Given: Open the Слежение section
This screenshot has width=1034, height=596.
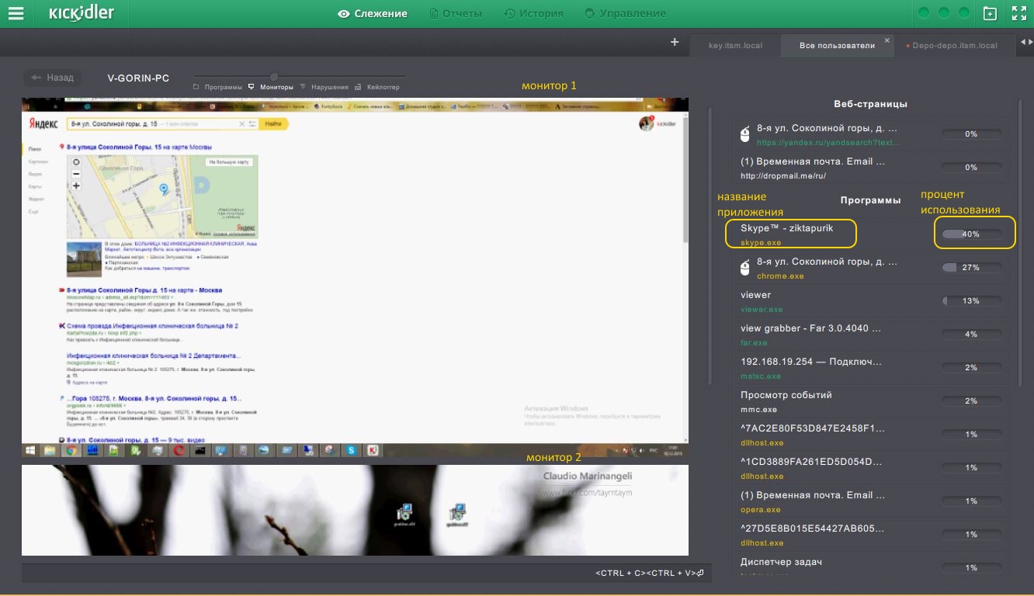Looking at the screenshot, I should pyautogui.click(x=373, y=13).
